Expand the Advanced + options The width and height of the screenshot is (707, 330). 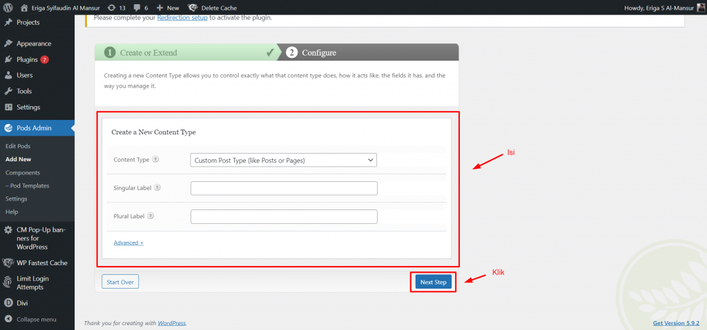point(128,243)
